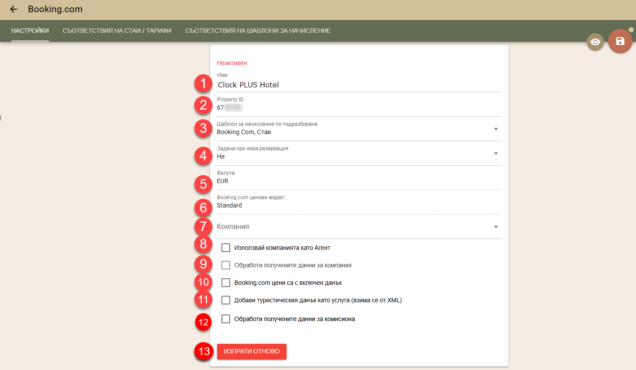Check Обработи получените данни за комисиона

point(226,319)
